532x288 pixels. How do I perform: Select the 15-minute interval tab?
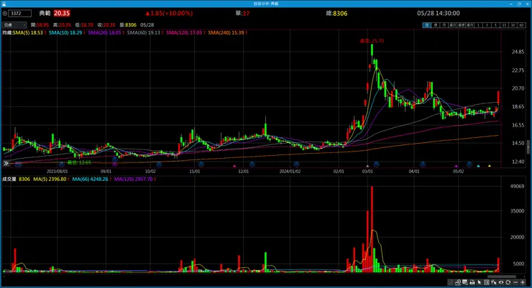pos(504,25)
